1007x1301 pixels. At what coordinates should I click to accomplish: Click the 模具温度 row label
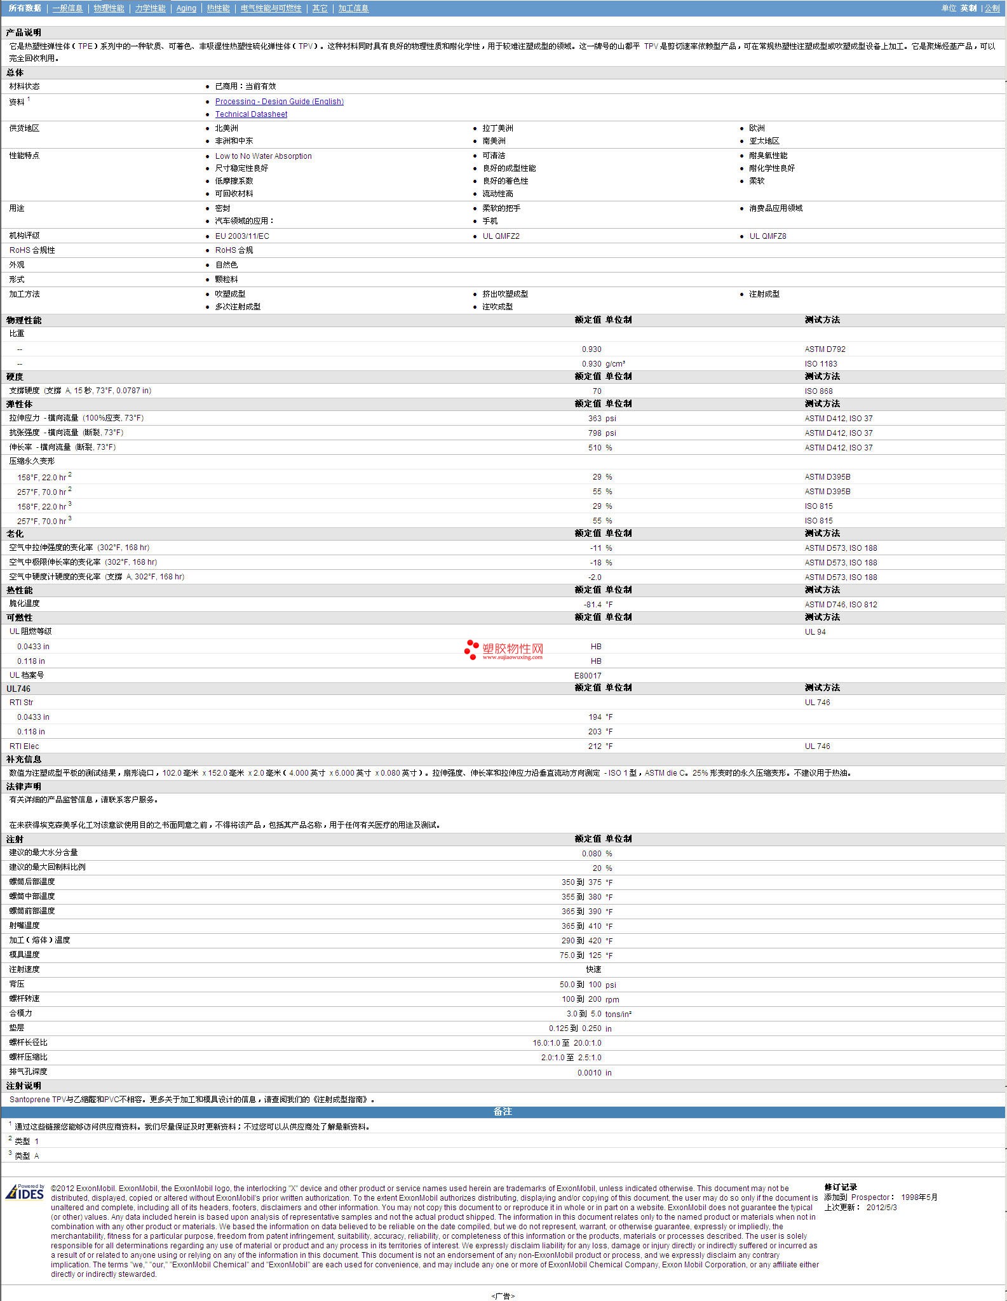pyautogui.click(x=24, y=955)
